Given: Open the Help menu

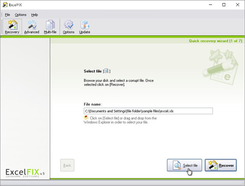Looking at the screenshot, I should pyautogui.click(x=34, y=15).
